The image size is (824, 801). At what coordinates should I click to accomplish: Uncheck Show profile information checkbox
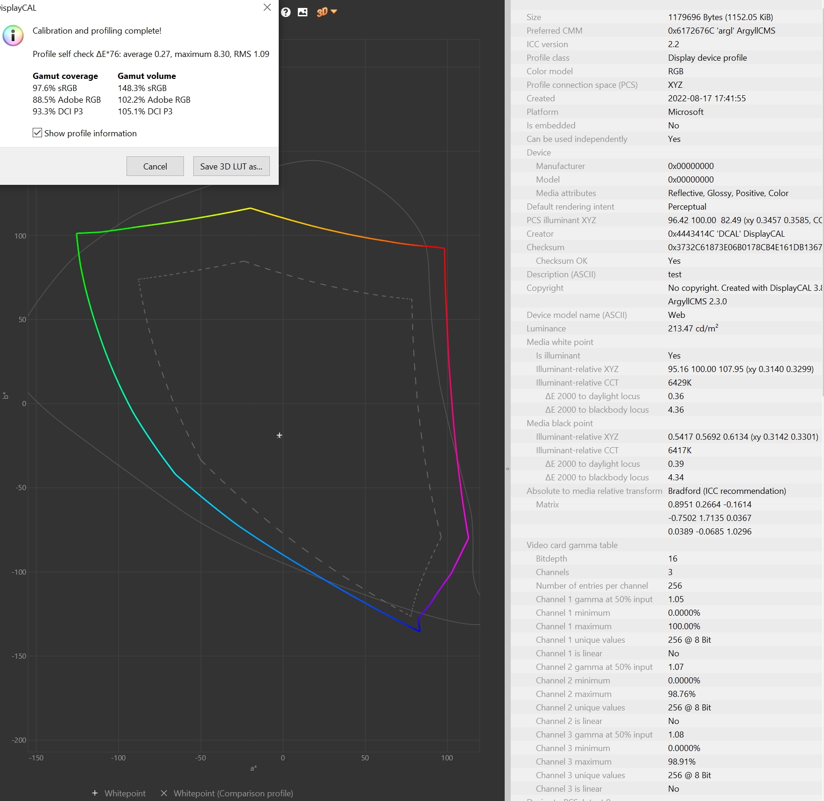tap(37, 133)
